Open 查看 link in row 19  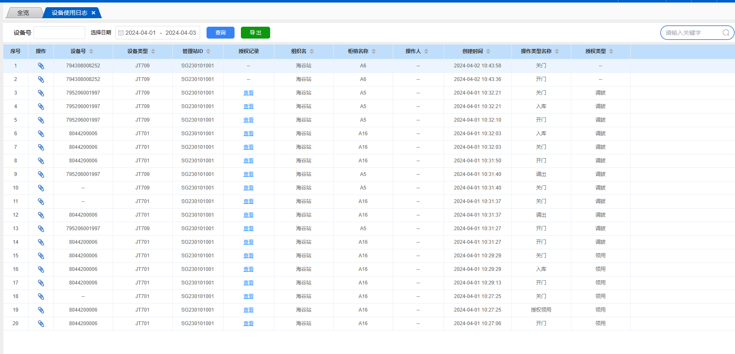coord(249,310)
